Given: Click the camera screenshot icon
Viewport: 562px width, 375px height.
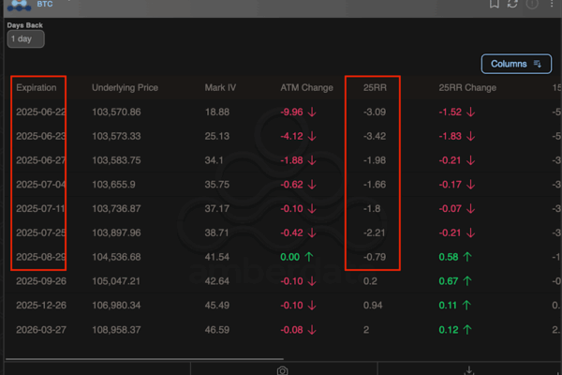Looking at the screenshot, I should (283, 370).
